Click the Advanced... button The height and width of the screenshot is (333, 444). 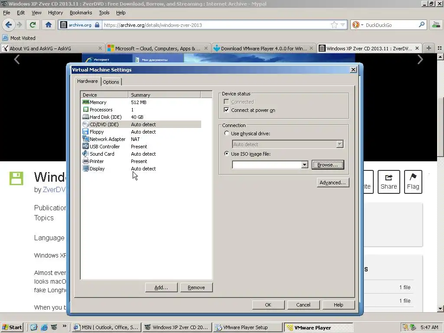pyautogui.click(x=333, y=183)
